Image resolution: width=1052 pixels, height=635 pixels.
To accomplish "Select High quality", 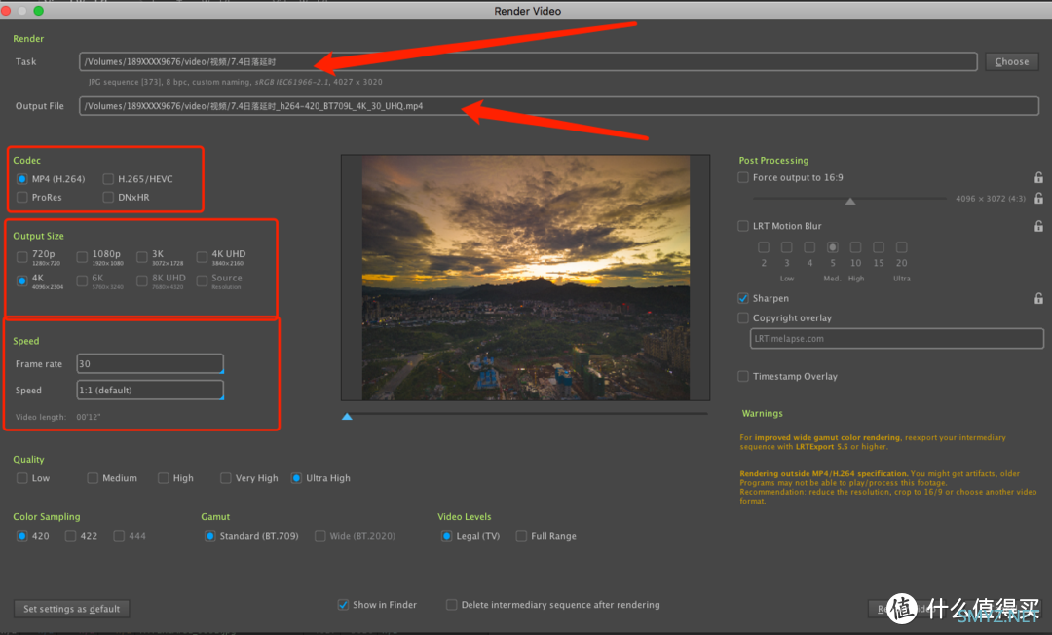I will click(163, 478).
